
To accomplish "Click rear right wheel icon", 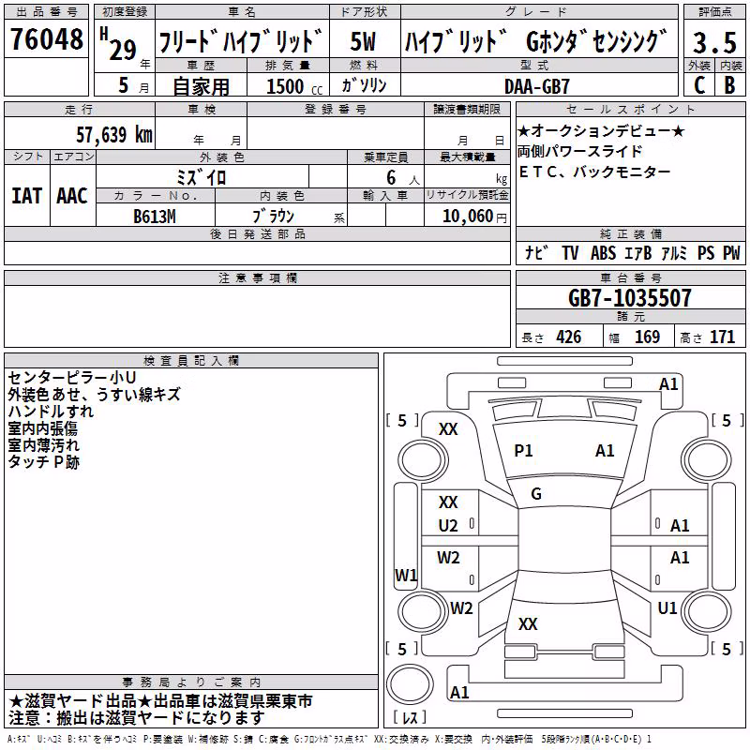I will point(708,611).
